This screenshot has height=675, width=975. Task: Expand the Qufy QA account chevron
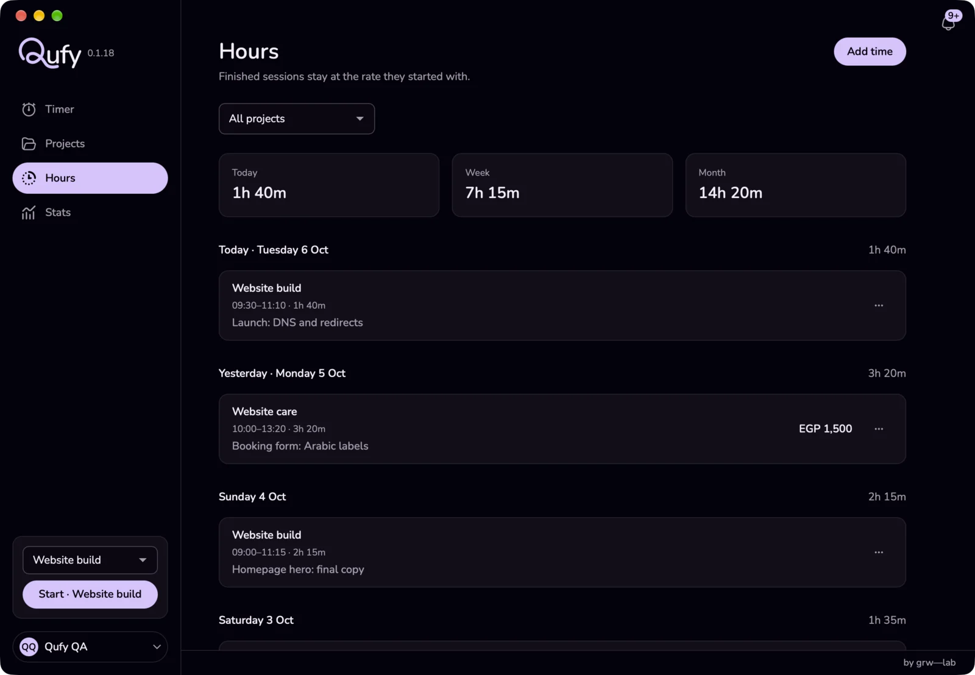(157, 647)
